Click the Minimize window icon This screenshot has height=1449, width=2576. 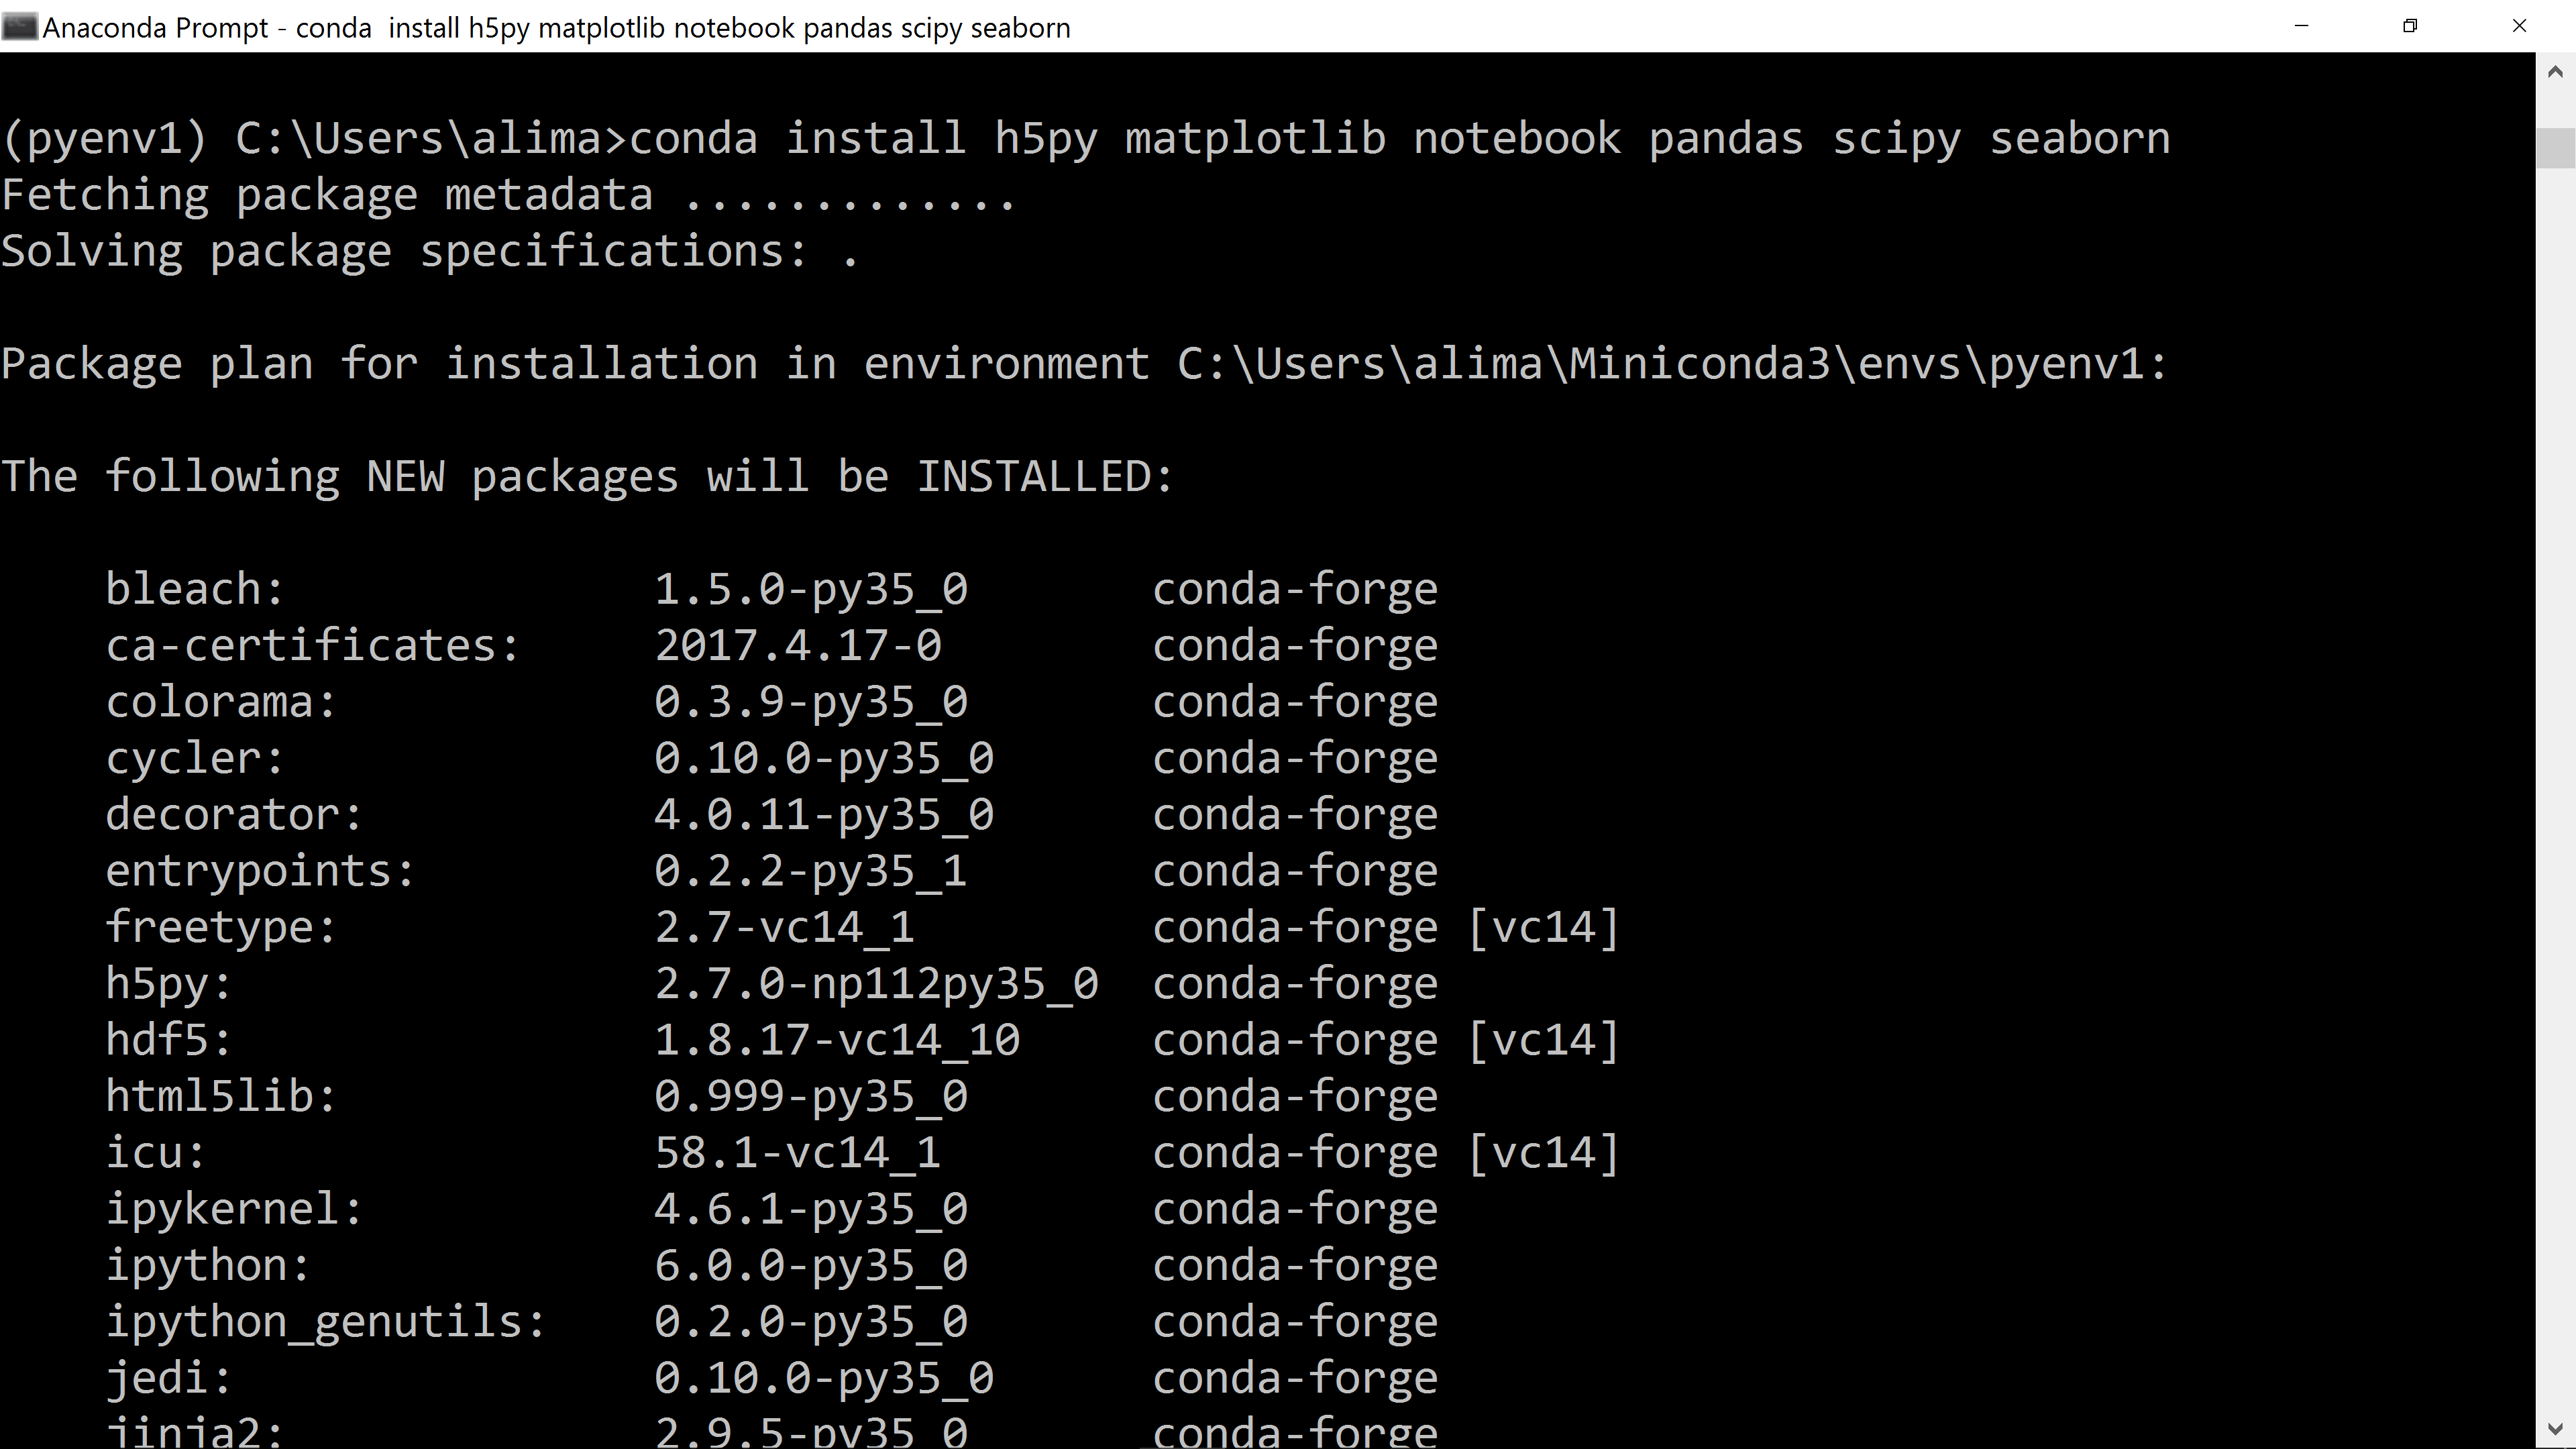coord(2301,26)
